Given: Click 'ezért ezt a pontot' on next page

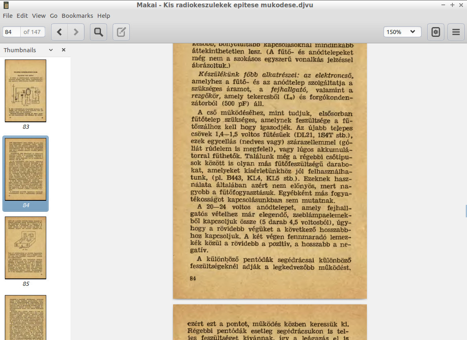Looking at the screenshot, I should click(217, 324).
